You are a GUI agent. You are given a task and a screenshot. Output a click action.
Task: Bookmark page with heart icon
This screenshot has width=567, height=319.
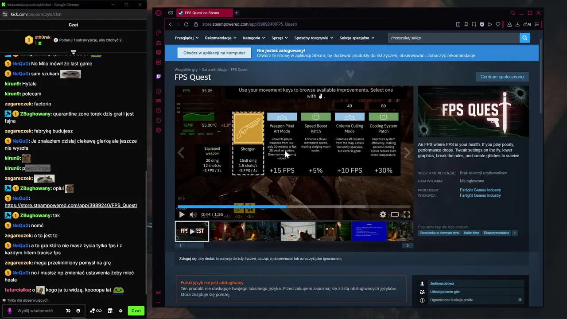498,24
